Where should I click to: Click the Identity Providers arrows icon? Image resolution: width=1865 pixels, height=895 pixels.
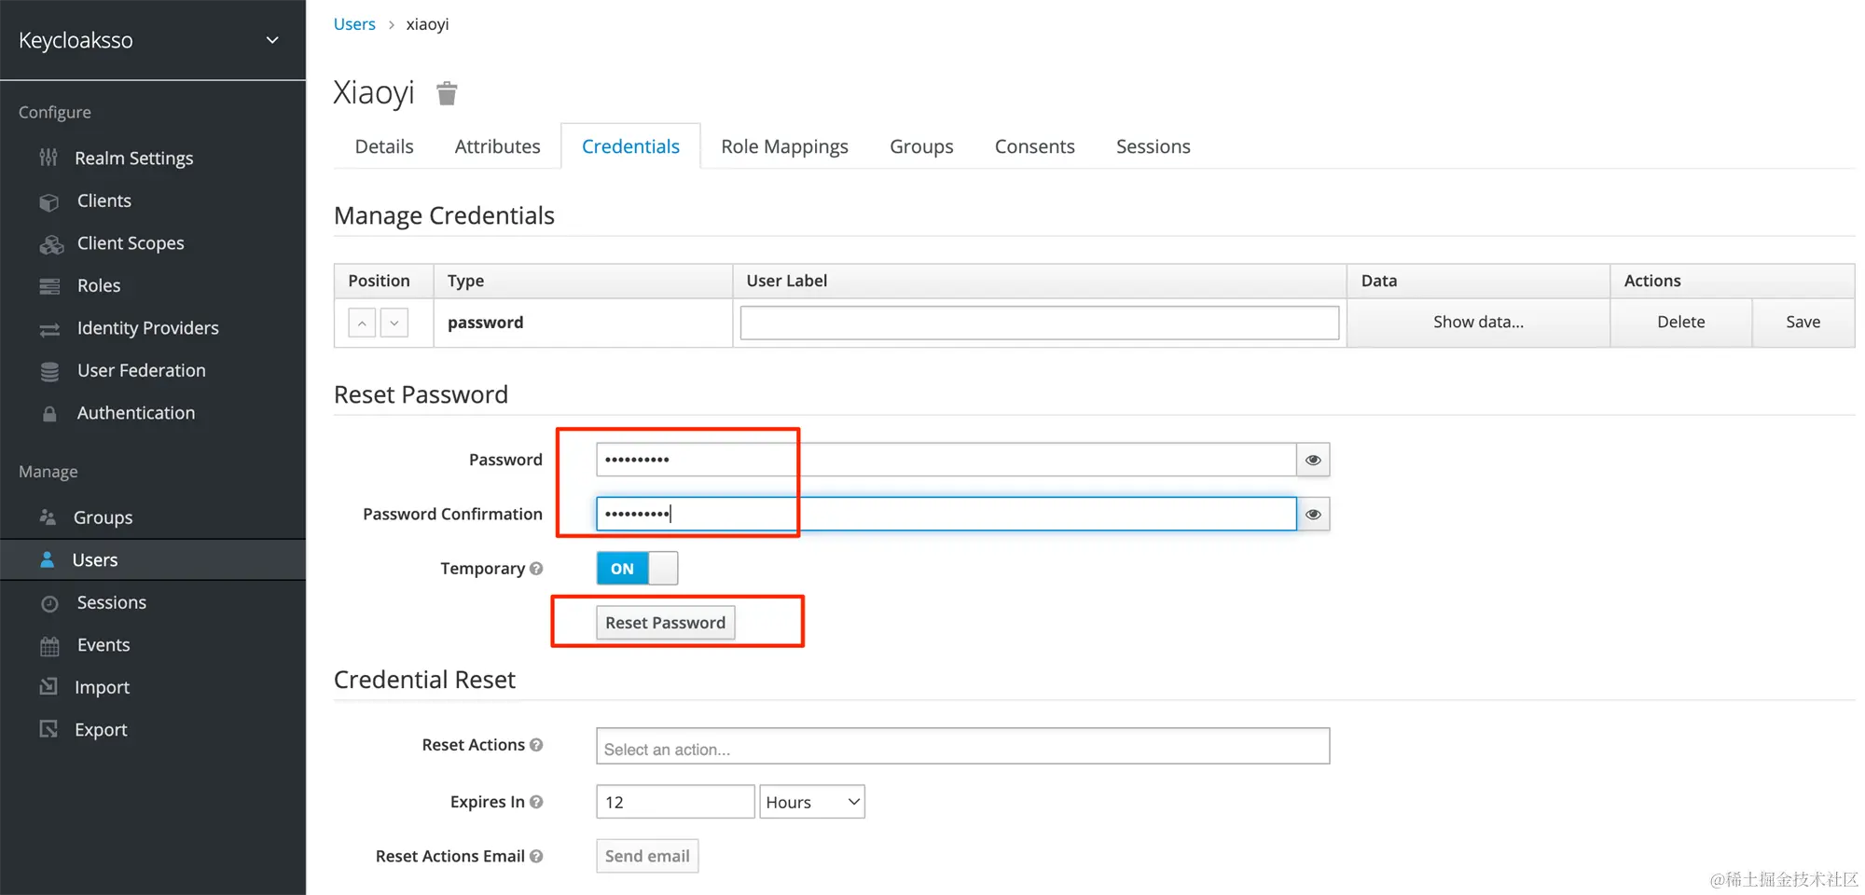coord(49,329)
